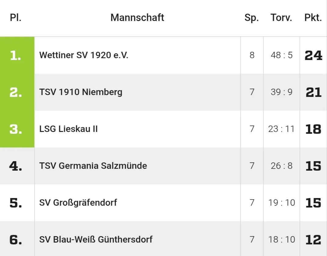This screenshot has width=327, height=256.
Task: Open the SV Großgräfendorf team entry
Action: point(78,203)
